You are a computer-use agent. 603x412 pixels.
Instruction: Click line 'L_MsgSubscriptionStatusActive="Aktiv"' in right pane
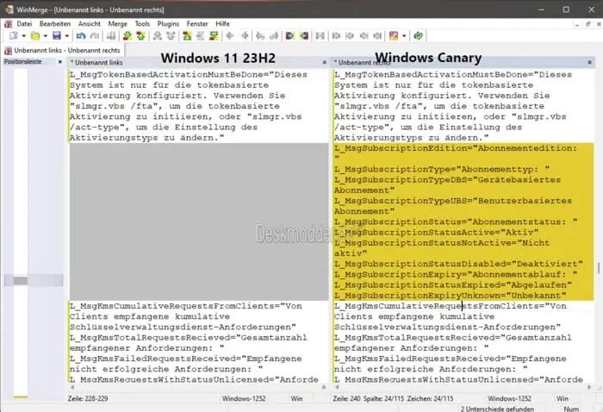[x=436, y=233]
